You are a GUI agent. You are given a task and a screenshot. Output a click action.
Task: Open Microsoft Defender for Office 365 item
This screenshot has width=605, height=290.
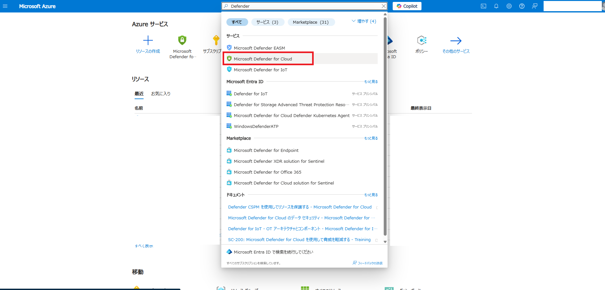302,172
